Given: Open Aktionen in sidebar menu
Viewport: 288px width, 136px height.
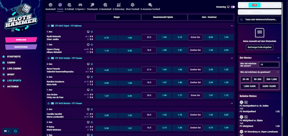Looking at the screenshot, I should click(13, 87).
